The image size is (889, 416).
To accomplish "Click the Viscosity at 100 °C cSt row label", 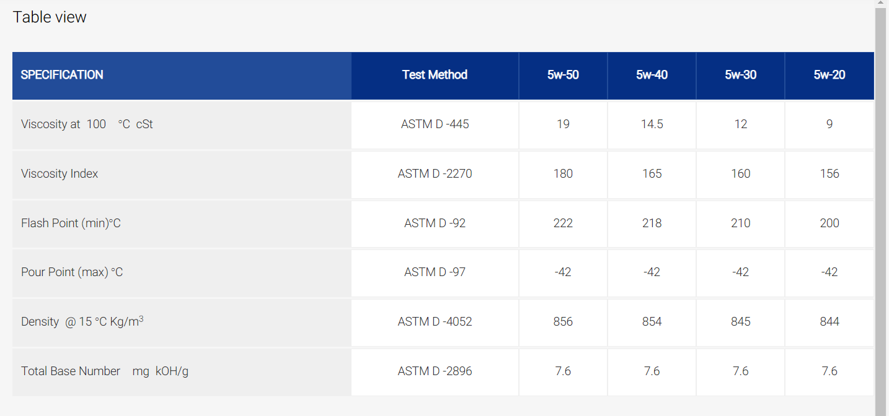I will pos(87,124).
